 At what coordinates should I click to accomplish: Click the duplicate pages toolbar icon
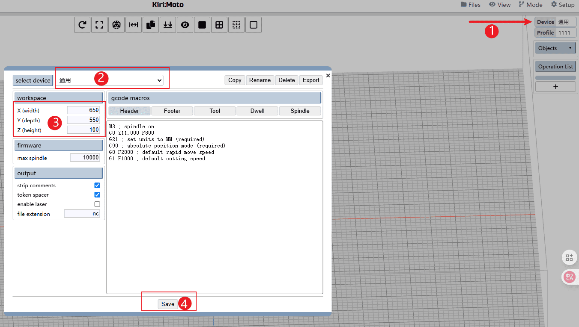tap(151, 25)
